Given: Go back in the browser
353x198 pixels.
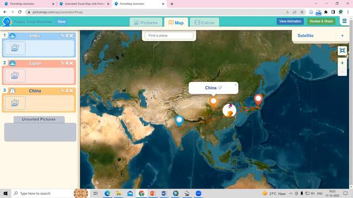Looking at the screenshot, I should [5, 12].
